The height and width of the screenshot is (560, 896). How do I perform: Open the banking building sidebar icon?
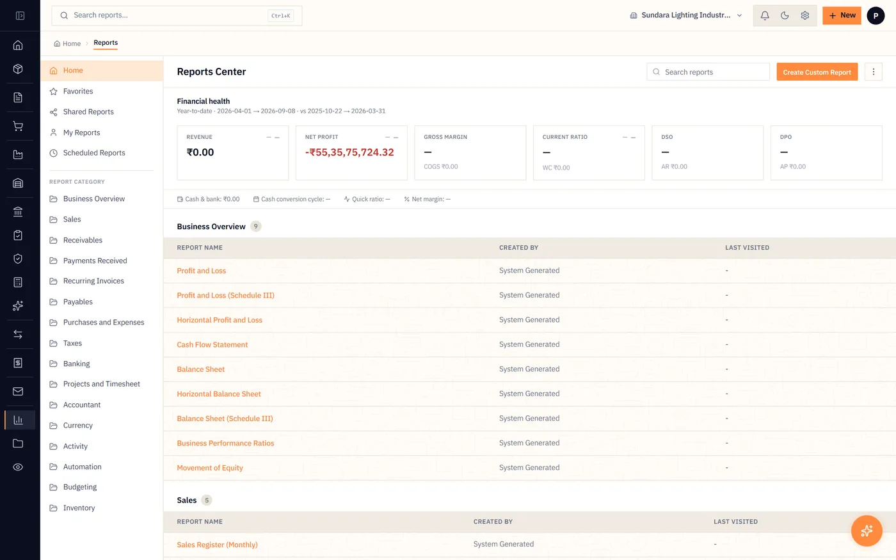18,211
